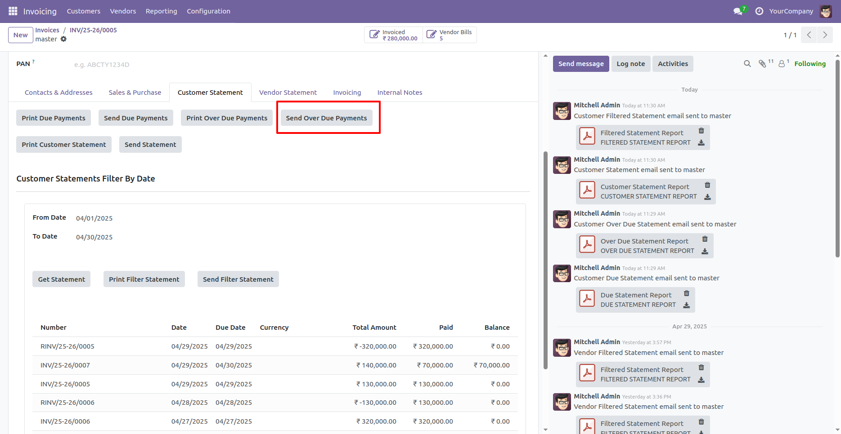Open the conversations chat bubble icon
This screenshot has height=434, width=841.
737,11
